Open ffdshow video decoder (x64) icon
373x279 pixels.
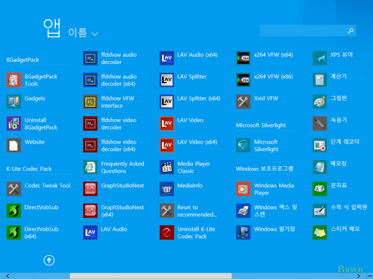(x=90, y=145)
